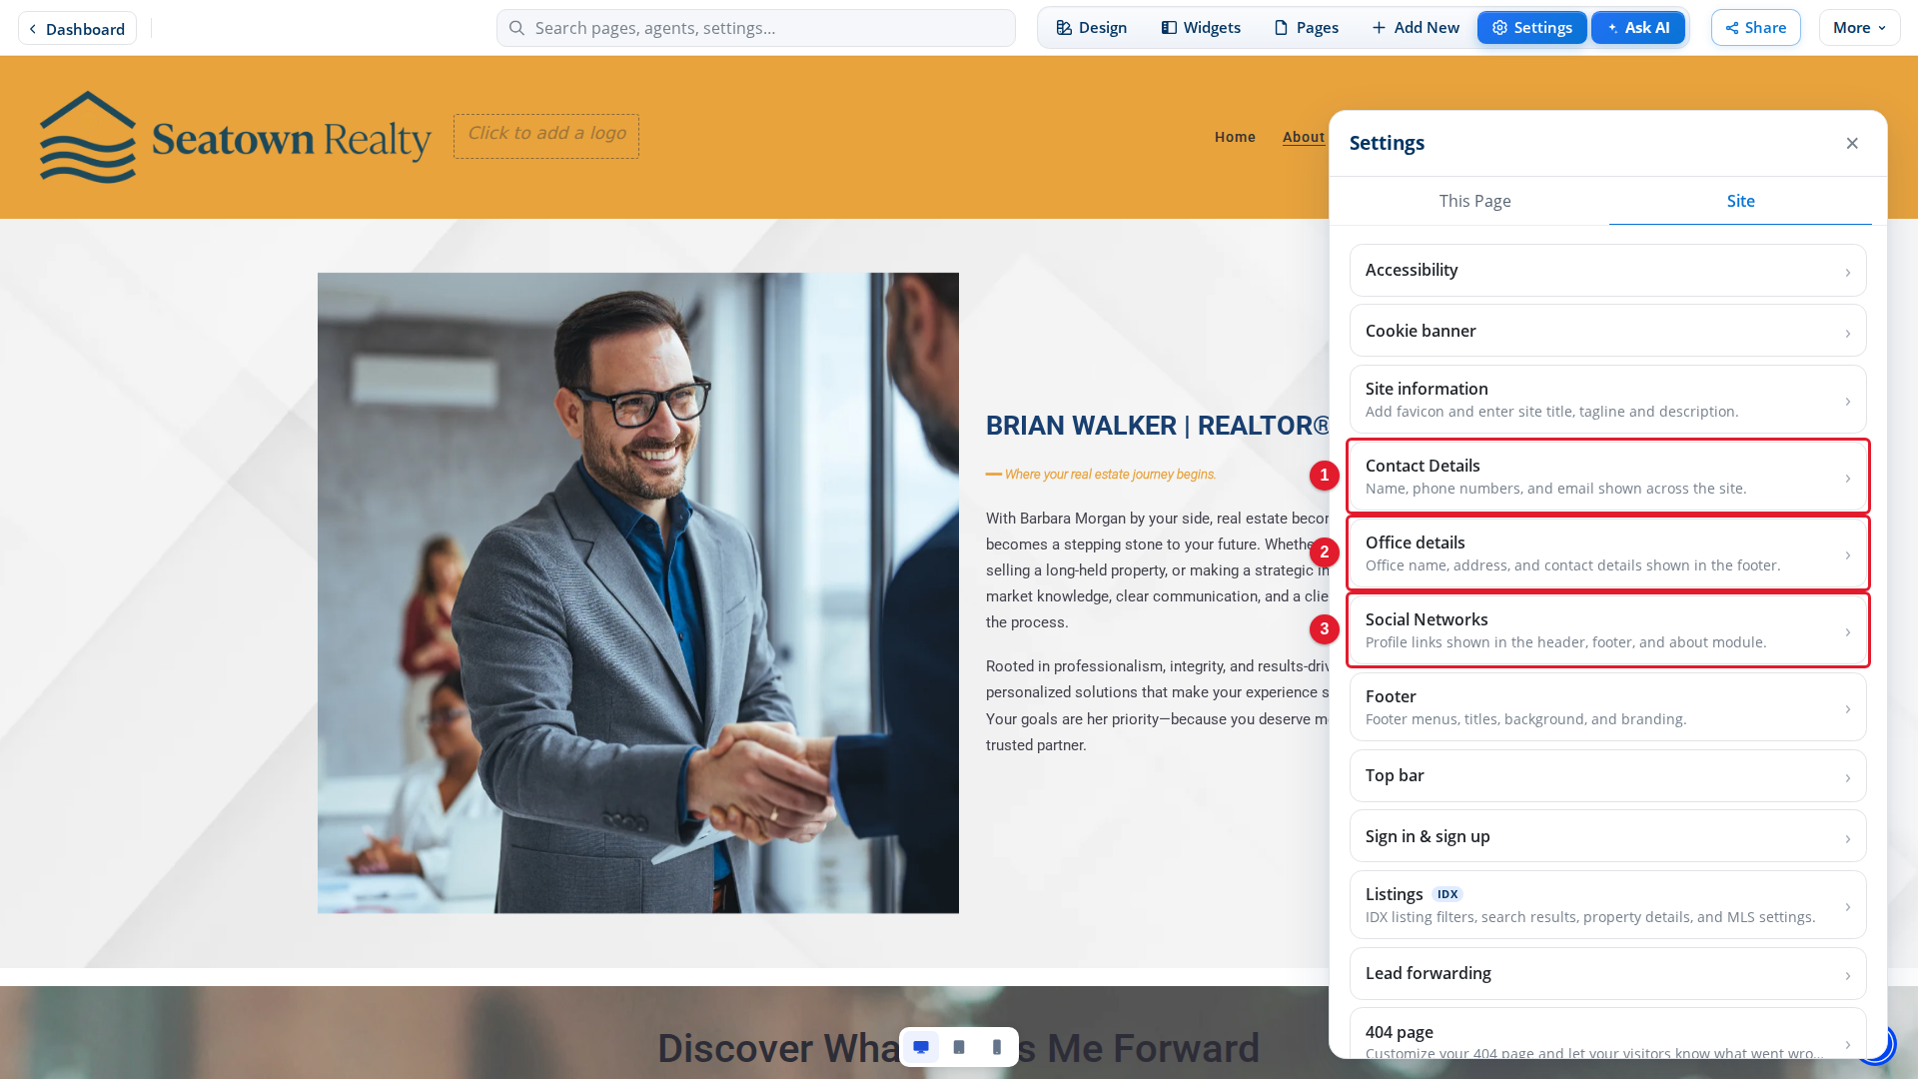This screenshot has width=1918, height=1079.
Task: Click Add New in the toolbar
Action: click(1415, 28)
